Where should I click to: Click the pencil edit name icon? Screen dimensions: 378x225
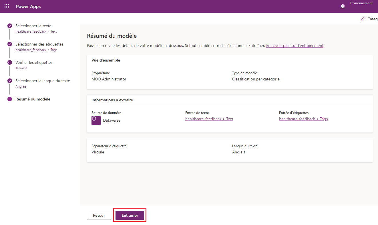tap(363, 19)
